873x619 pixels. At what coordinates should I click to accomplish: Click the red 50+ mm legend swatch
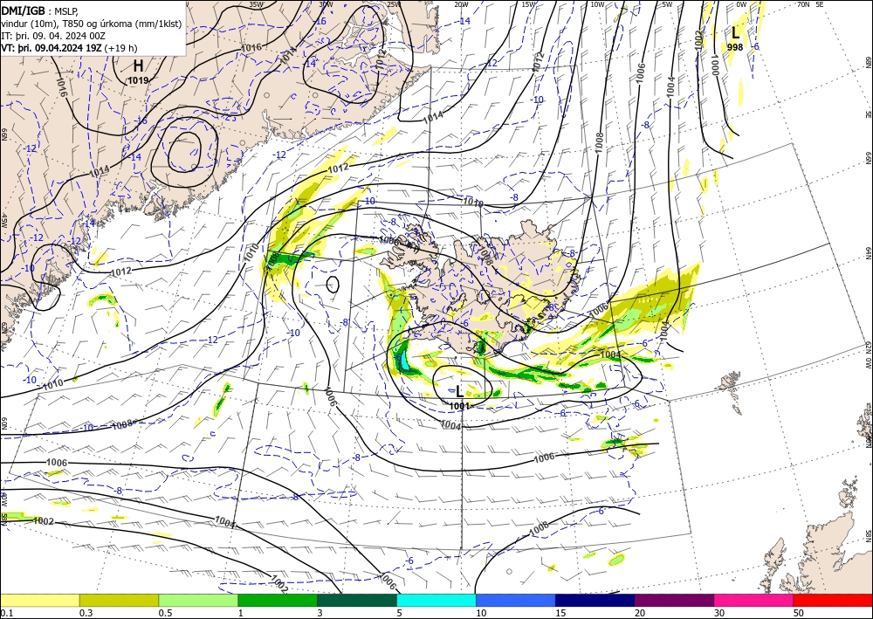pyautogui.click(x=833, y=600)
